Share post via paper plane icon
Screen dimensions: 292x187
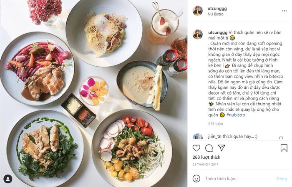tap(222, 148)
